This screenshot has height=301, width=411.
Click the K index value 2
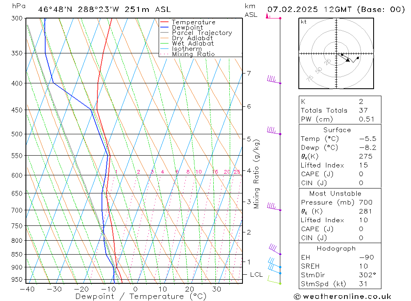coord(361,101)
